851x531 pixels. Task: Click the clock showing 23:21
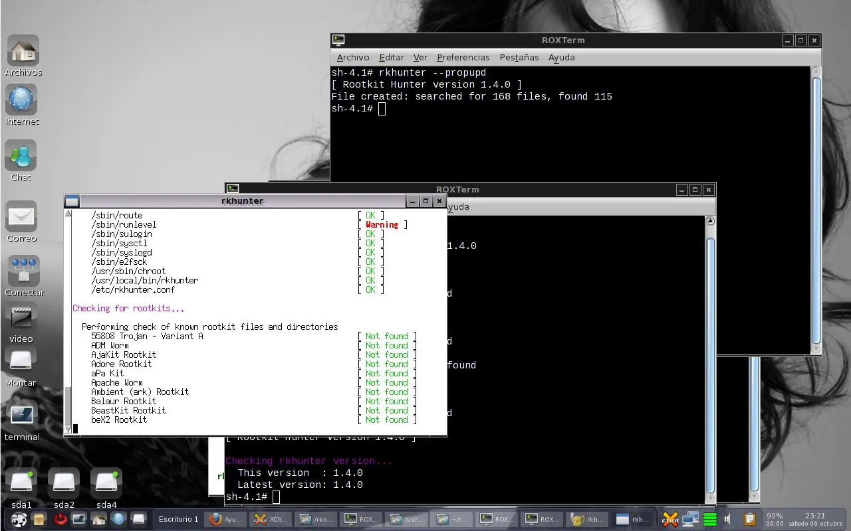pos(815,515)
